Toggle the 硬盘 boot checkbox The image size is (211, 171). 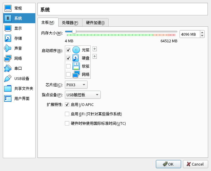click(x=68, y=58)
